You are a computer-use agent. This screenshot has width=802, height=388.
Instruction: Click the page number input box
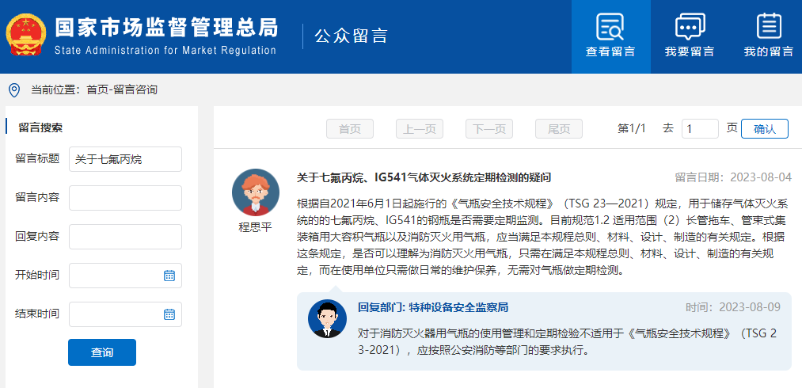(700, 129)
